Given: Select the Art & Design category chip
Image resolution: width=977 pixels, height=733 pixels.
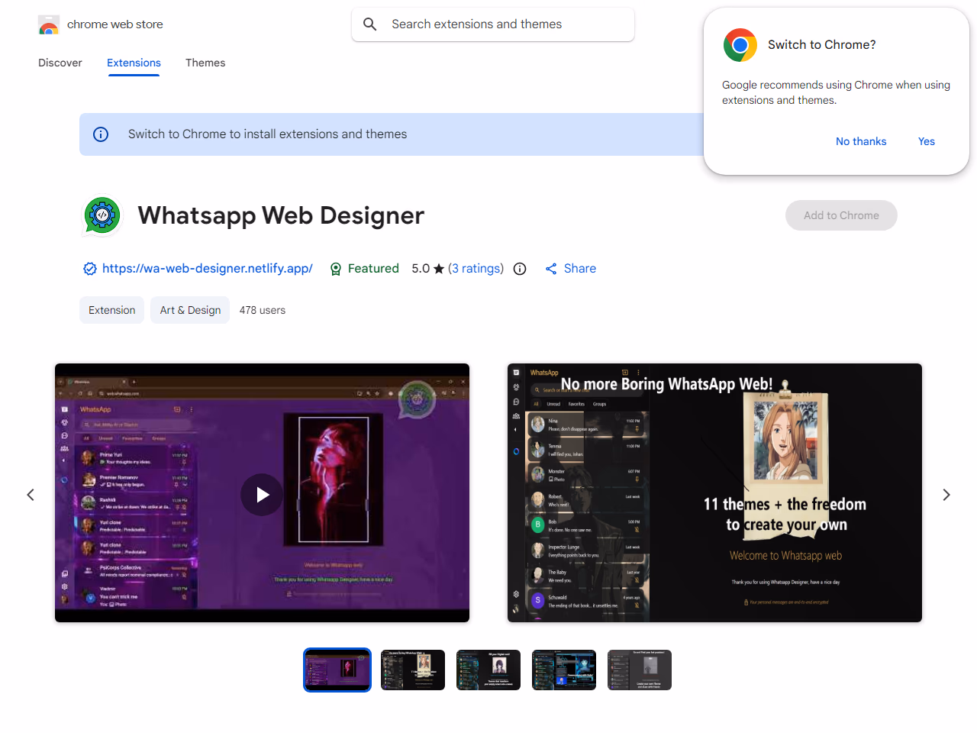Looking at the screenshot, I should (190, 310).
